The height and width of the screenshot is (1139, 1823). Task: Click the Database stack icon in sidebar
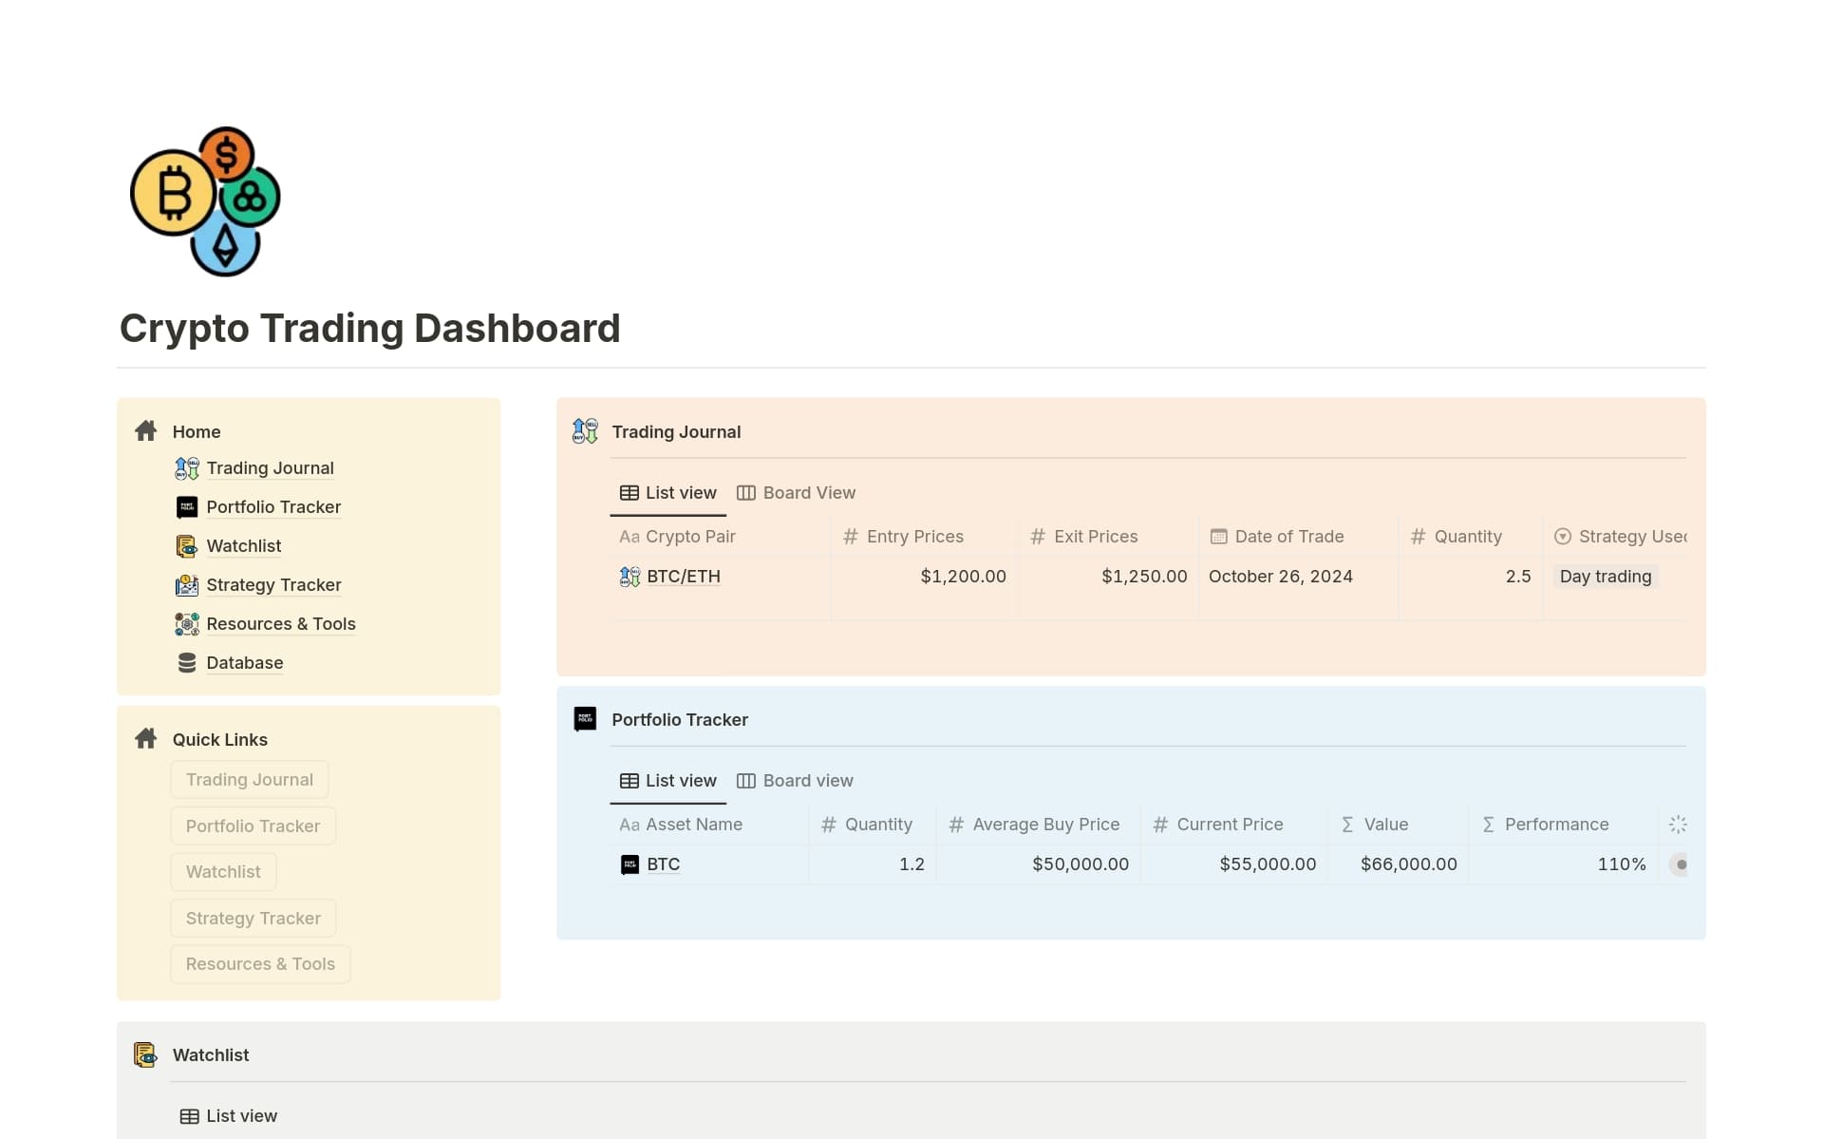(186, 662)
